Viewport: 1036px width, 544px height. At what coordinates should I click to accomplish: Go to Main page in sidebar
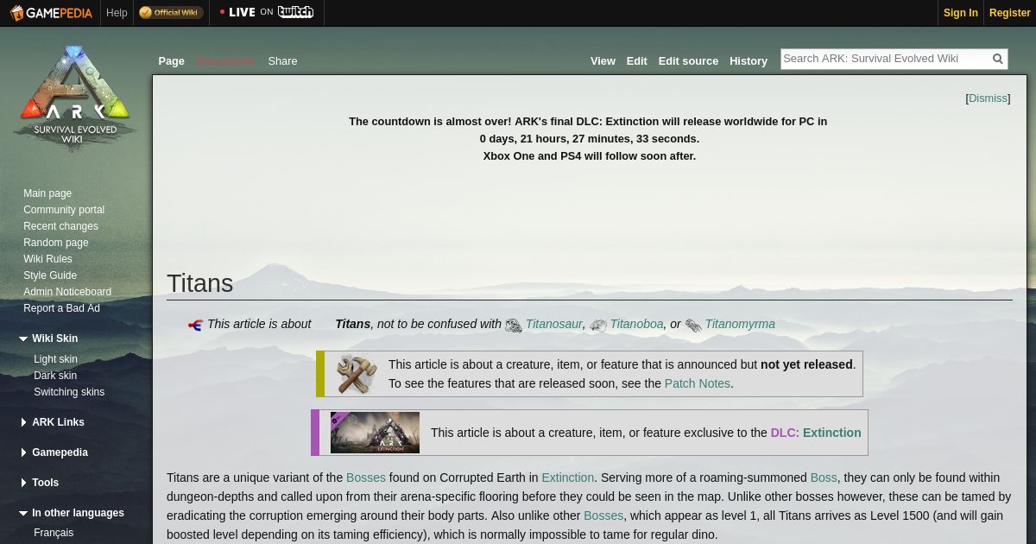(x=47, y=193)
